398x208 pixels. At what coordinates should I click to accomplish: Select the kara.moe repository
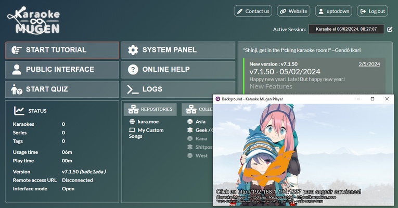point(148,122)
